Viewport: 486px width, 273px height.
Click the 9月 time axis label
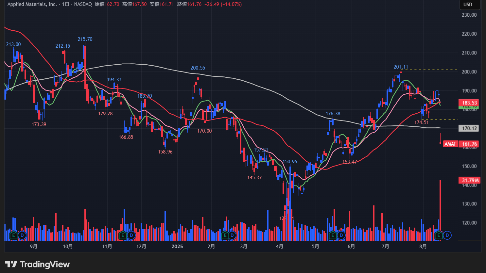(33, 247)
